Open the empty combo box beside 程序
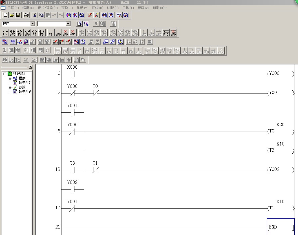Viewport: 298px width, 235px height. [x=68, y=24]
